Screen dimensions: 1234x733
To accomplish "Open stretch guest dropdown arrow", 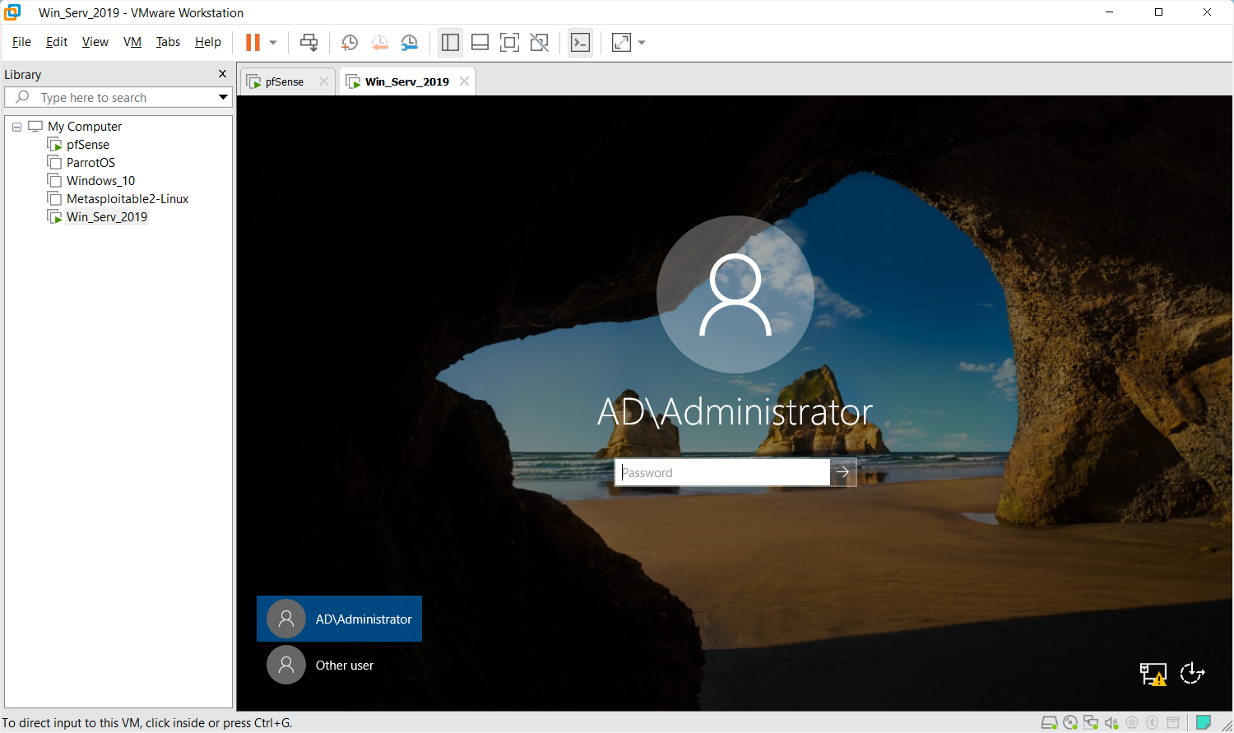I will [642, 42].
